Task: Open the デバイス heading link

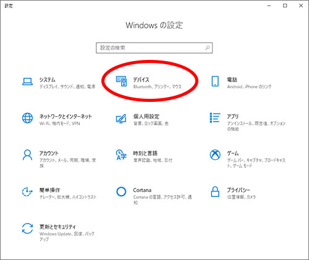Action: tap(141, 80)
